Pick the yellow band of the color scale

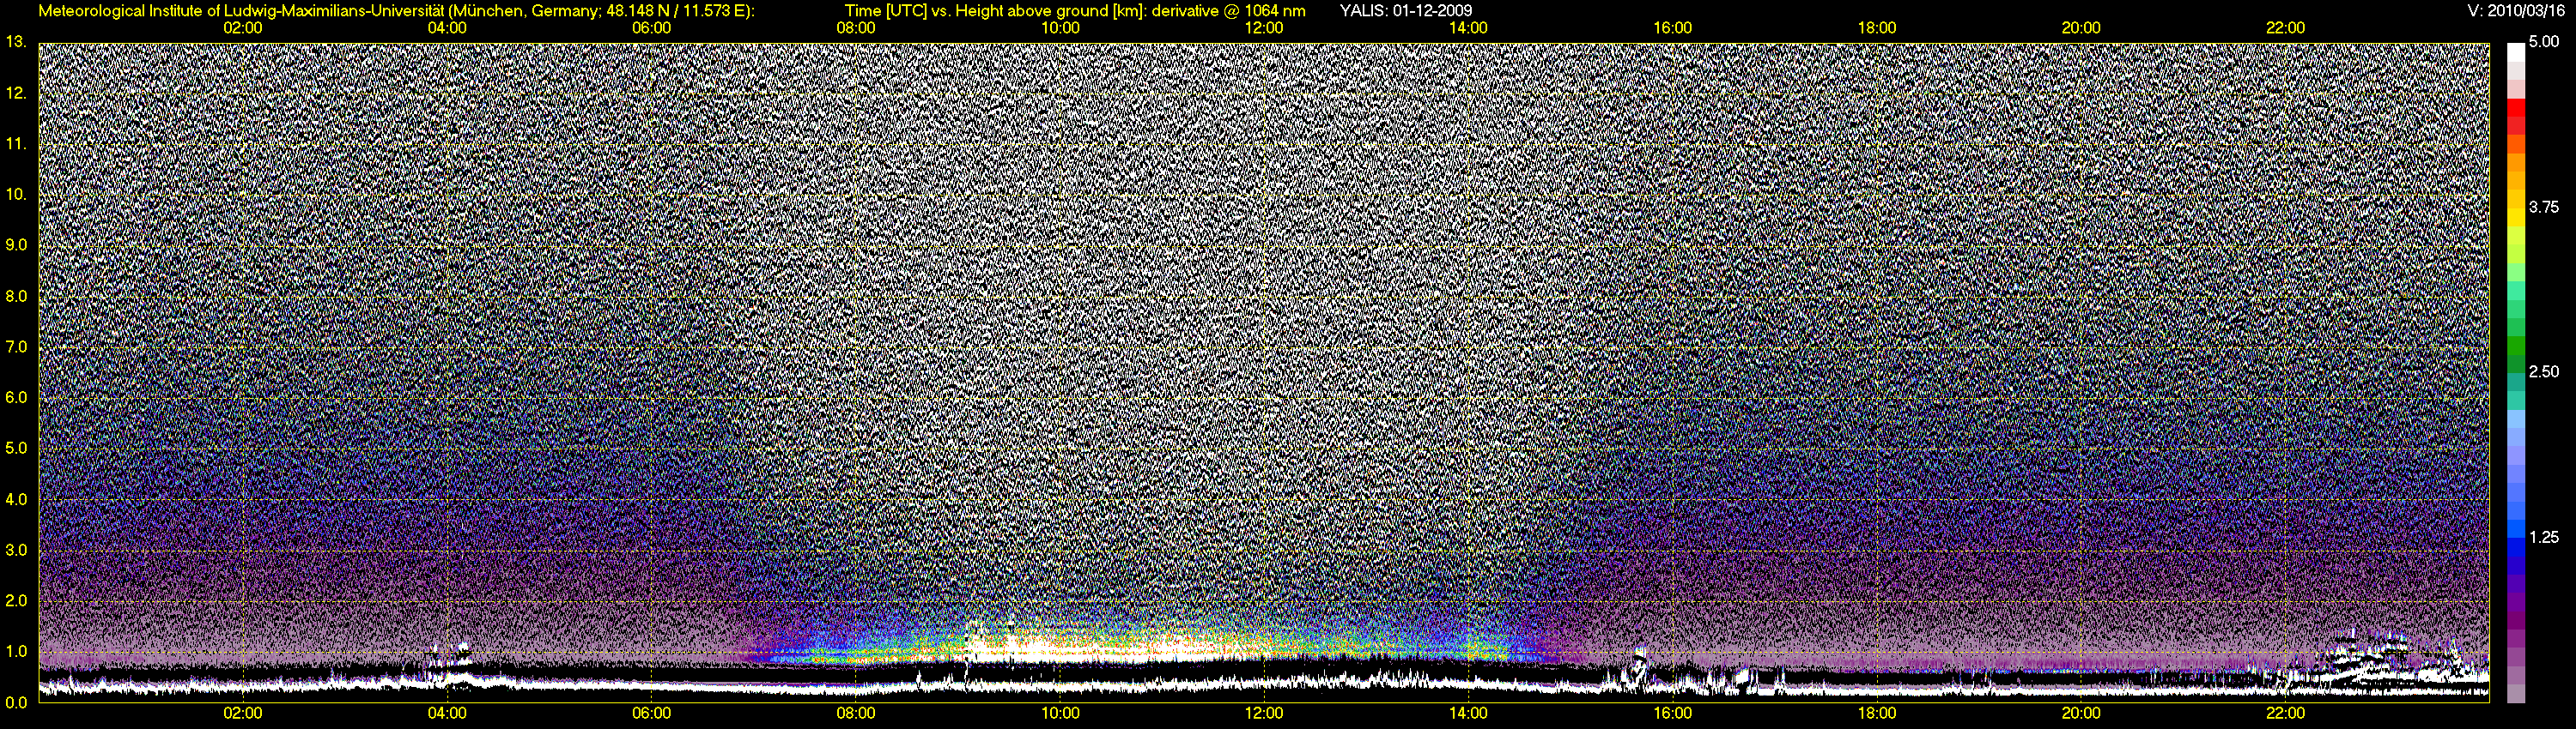[x=2515, y=218]
